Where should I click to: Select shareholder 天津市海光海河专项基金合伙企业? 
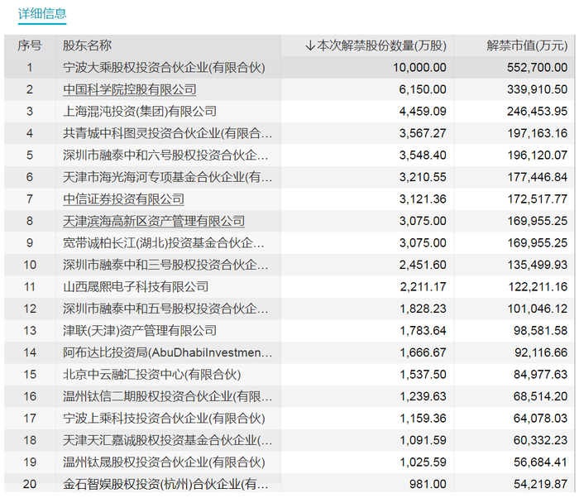pos(168,177)
